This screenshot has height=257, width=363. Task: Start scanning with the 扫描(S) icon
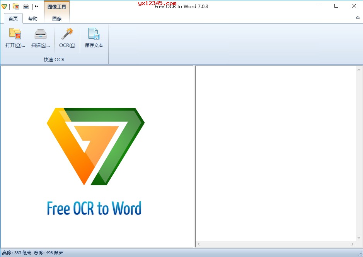[x=40, y=39]
